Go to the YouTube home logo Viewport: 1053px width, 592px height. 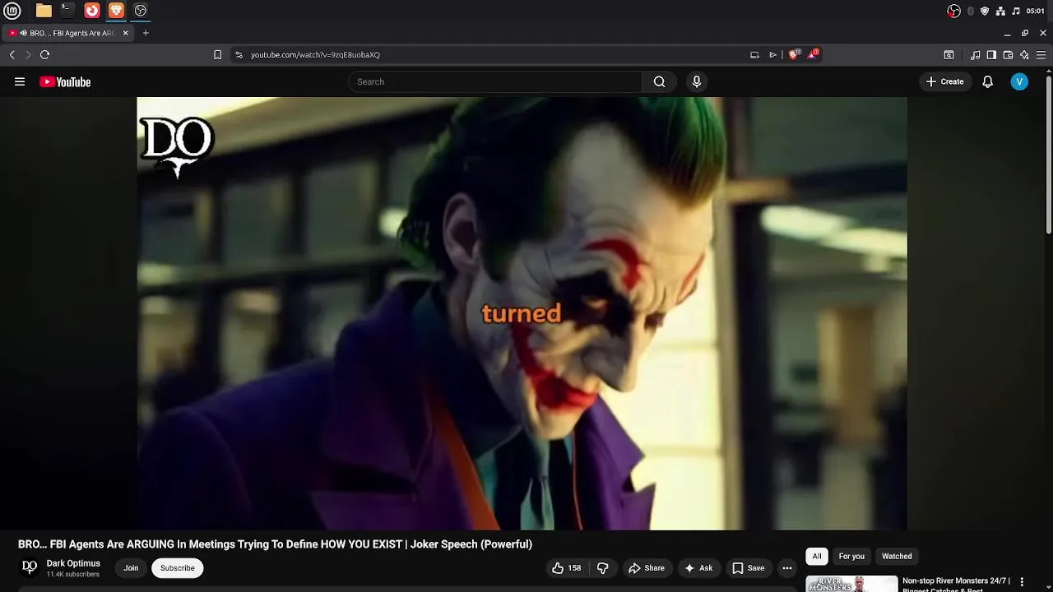65,81
